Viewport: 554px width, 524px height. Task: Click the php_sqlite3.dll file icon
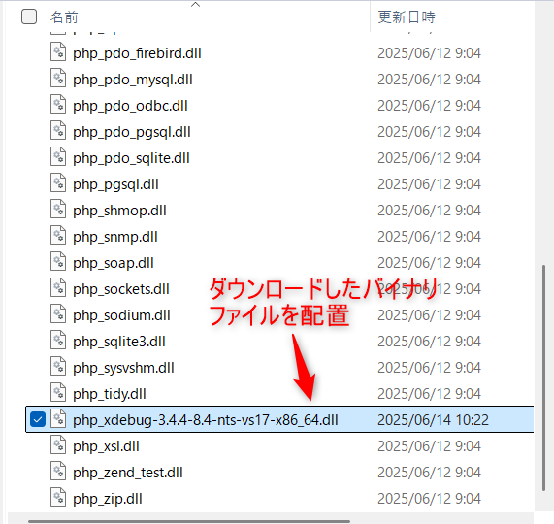tap(58, 340)
